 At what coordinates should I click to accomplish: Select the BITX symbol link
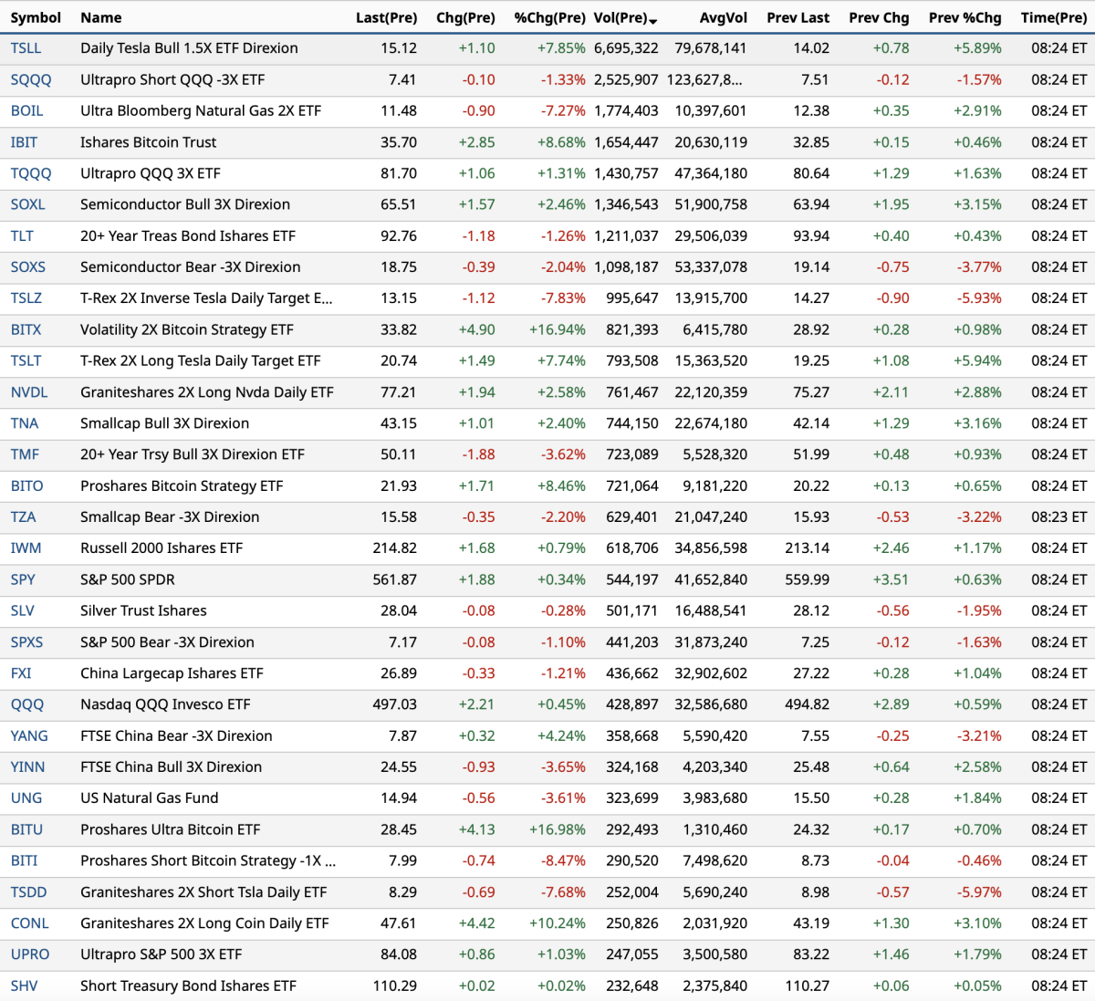point(26,329)
